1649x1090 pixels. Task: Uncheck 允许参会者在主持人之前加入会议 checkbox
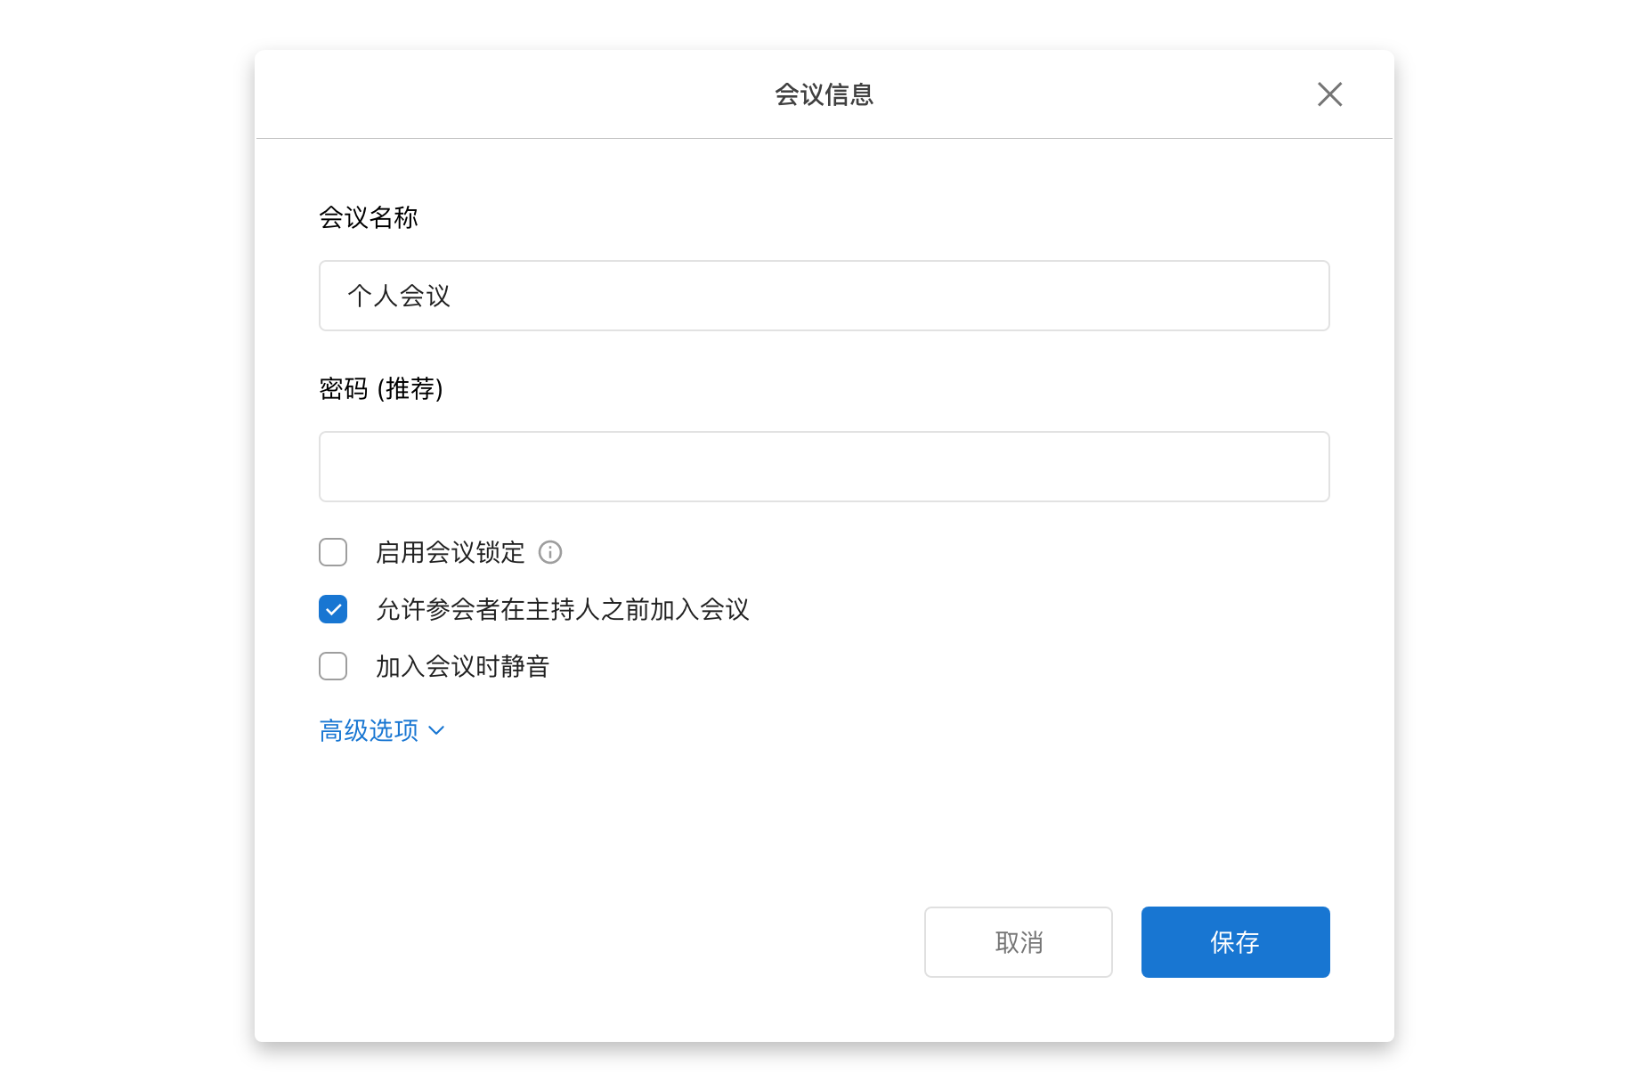(333, 610)
